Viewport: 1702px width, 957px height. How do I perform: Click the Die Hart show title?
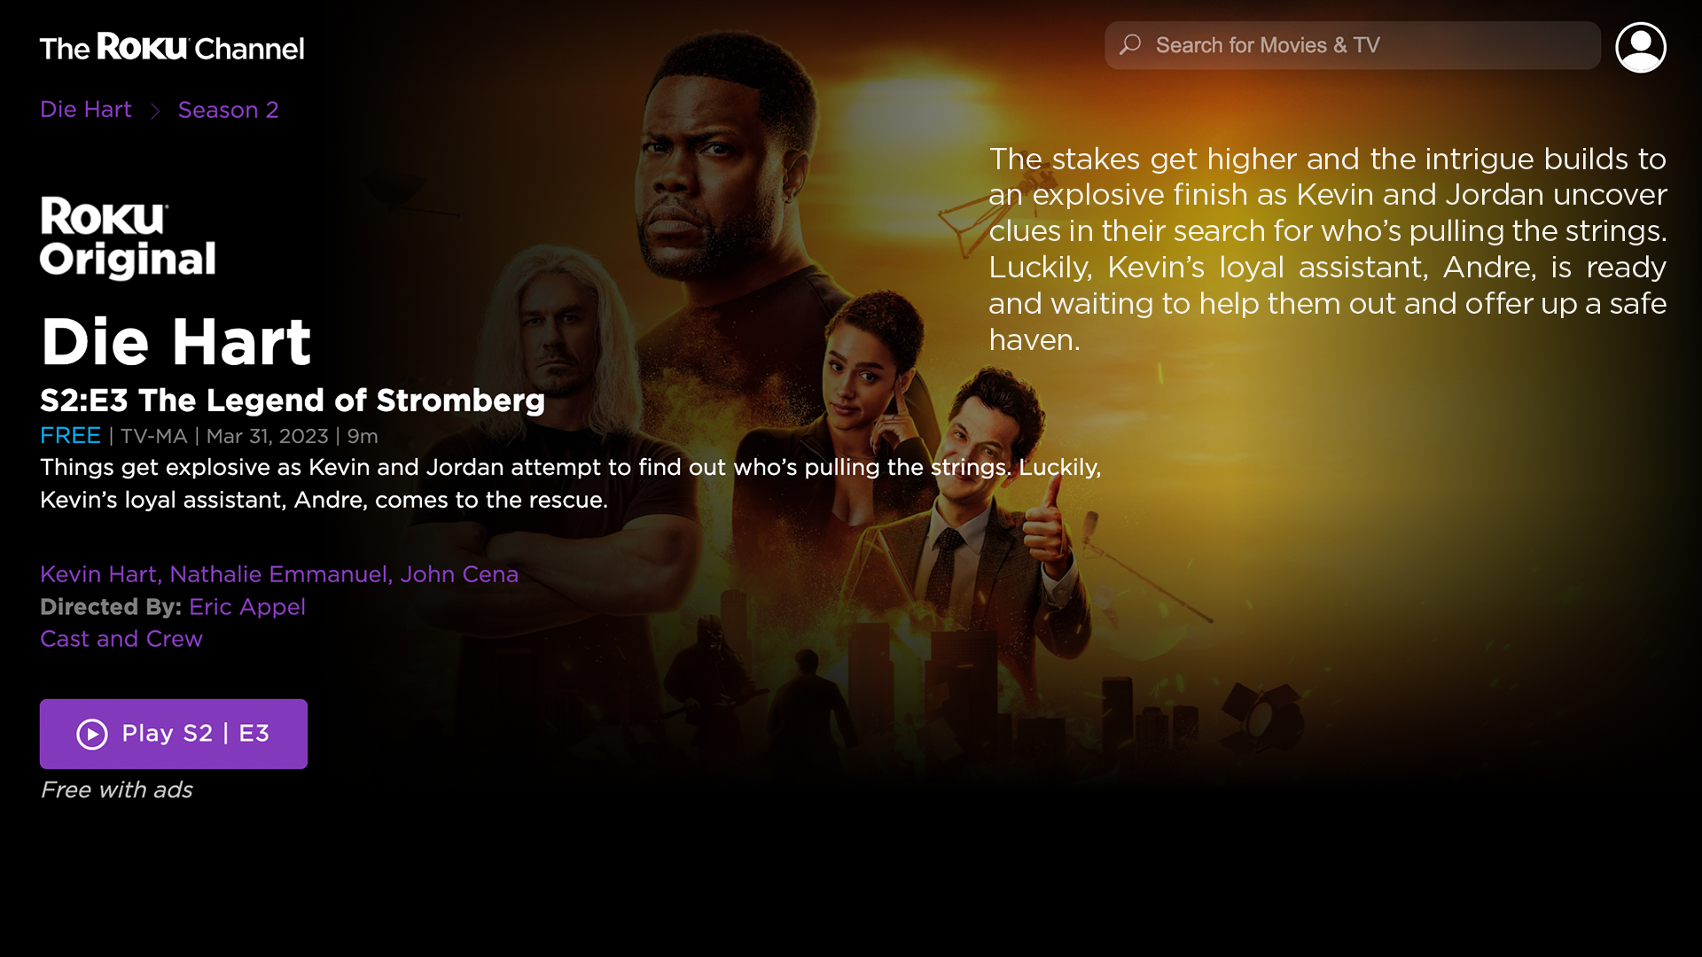[x=176, y=341]
